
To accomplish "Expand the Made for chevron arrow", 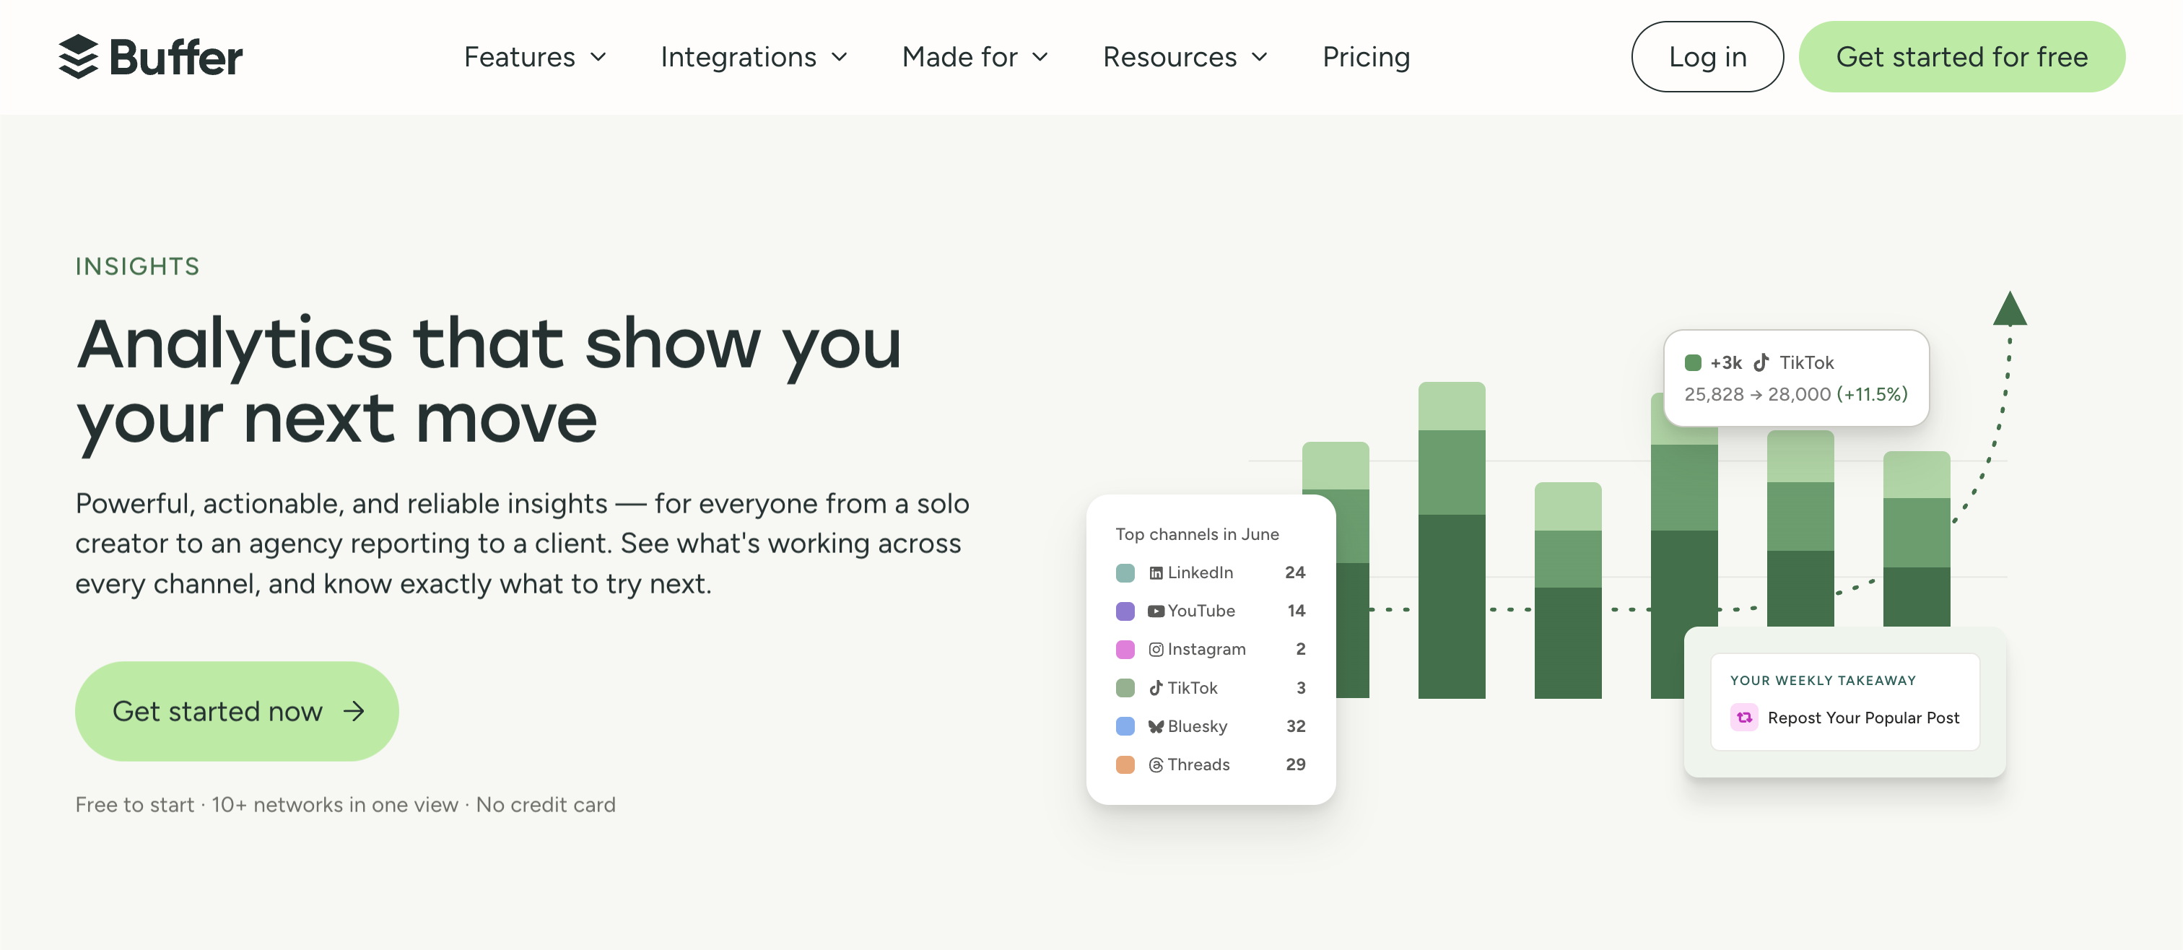I will pyautogui.click(x=1040, y=58).
